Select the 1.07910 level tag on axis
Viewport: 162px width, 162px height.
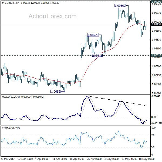pyautogui.click(x=156, y=55)
